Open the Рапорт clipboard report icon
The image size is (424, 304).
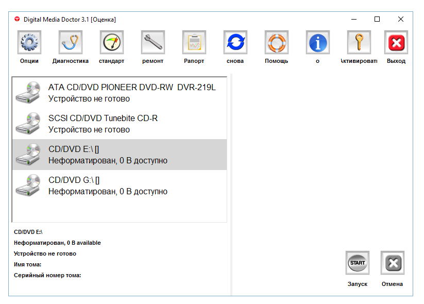(x=194, y=42)
